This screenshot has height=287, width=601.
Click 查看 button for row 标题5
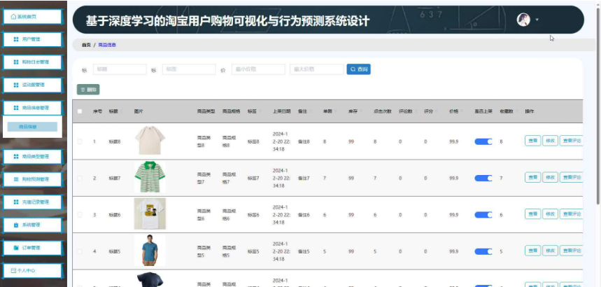click(x=532, y=251)
